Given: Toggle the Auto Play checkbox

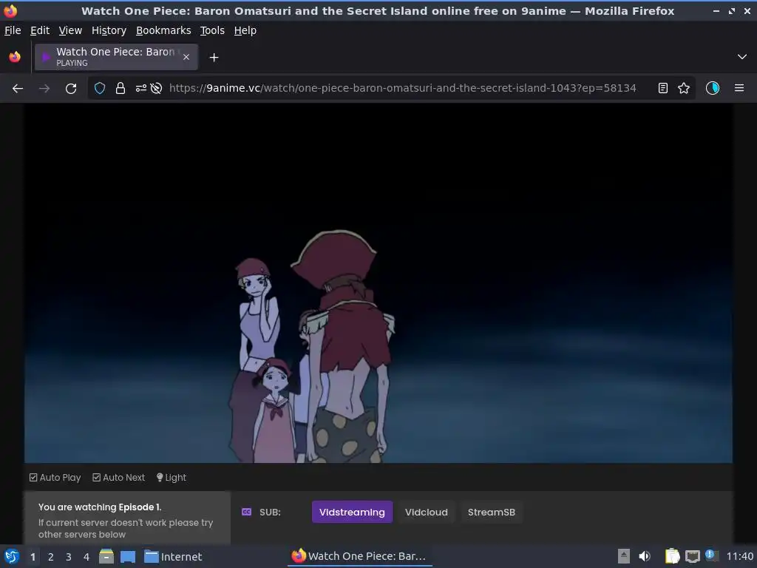Looking at the screenshot, I should pos(55,478).
